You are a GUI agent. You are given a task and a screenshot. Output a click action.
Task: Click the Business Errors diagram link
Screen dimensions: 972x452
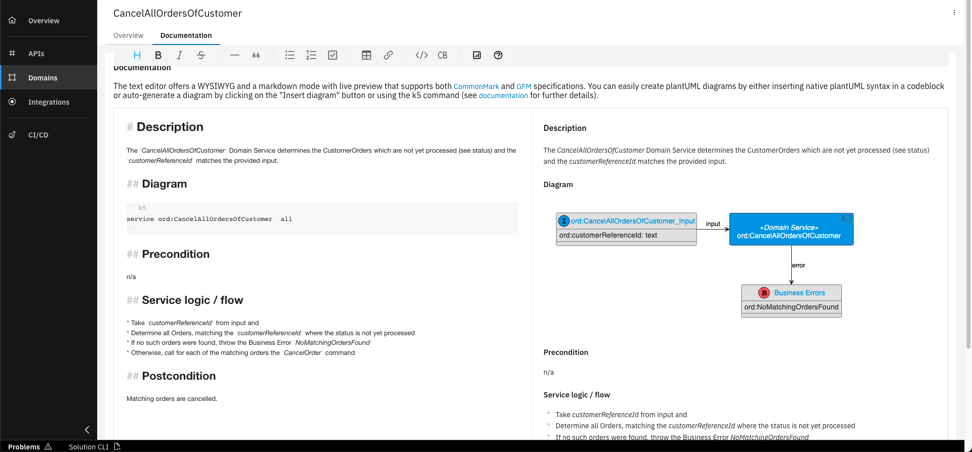(799, 293)
